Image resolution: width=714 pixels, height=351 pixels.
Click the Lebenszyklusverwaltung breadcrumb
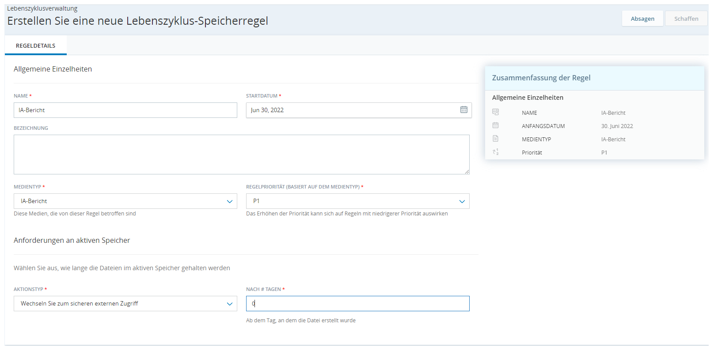[42, 8]
